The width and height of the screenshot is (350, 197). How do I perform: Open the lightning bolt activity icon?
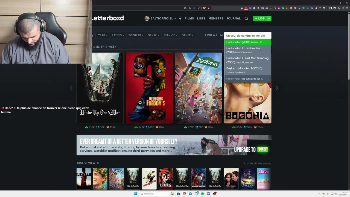tap(180, 18)
